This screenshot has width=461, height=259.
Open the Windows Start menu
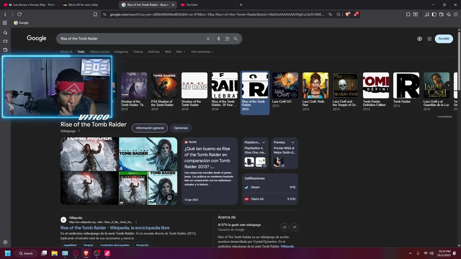click(x=8, y=253)
